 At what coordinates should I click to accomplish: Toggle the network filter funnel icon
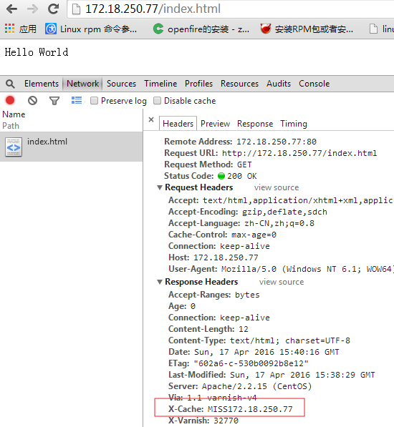[x=54, y=101]
